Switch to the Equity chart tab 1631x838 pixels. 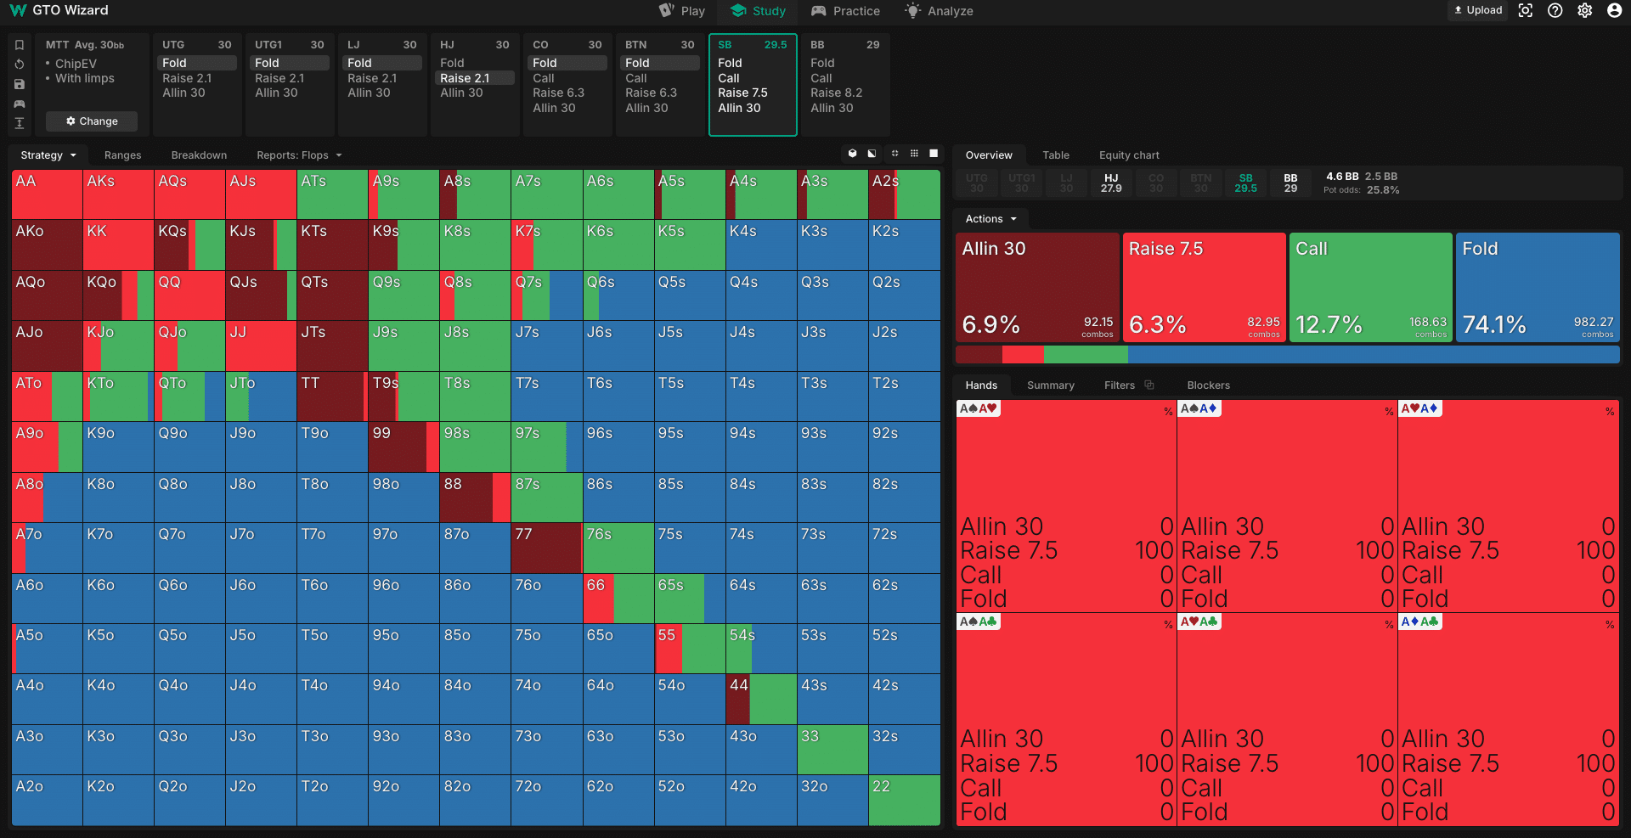[x=1128, y=155]
